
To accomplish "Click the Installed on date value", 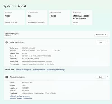I will 26,88.
